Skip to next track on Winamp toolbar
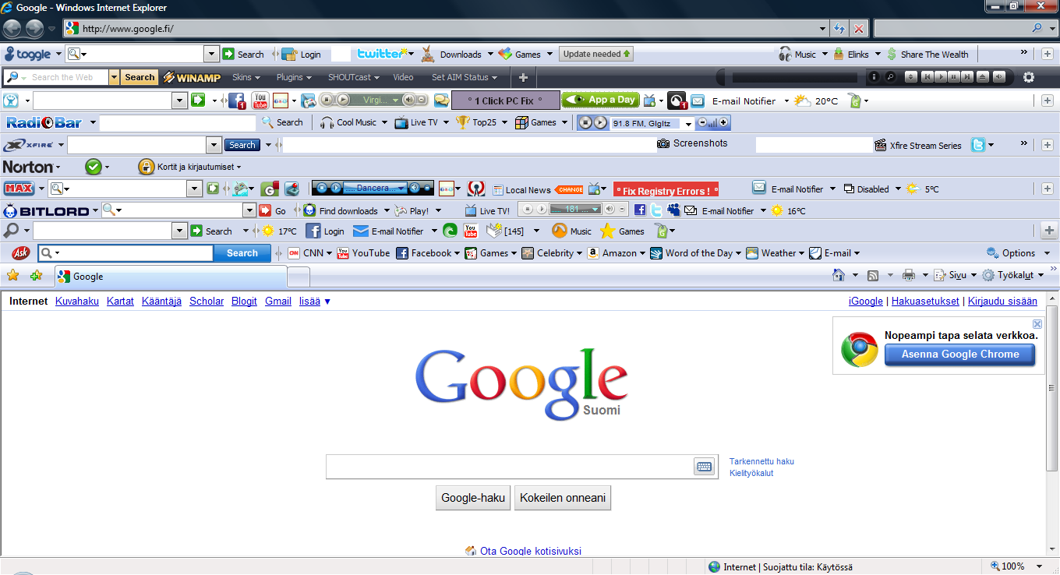This screenshot has width=1060, height=575. click(966, 77)
